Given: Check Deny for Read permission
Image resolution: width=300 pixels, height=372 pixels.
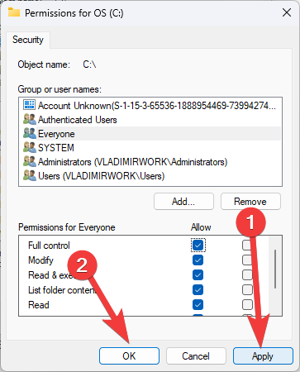Looking at the screenshot, I should click(247, 304).
